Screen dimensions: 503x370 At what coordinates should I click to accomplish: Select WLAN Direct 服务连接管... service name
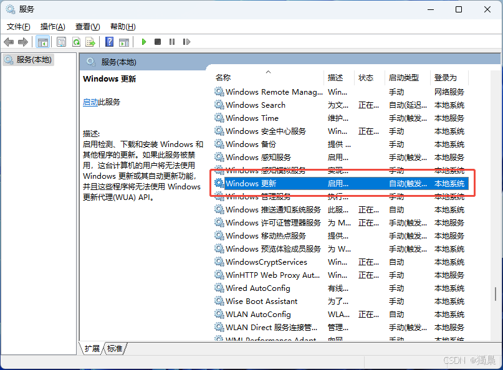[272, 328]
